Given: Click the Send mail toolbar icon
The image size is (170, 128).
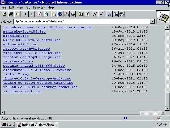Looking at the screenshot, I should (x=17, y=14).
